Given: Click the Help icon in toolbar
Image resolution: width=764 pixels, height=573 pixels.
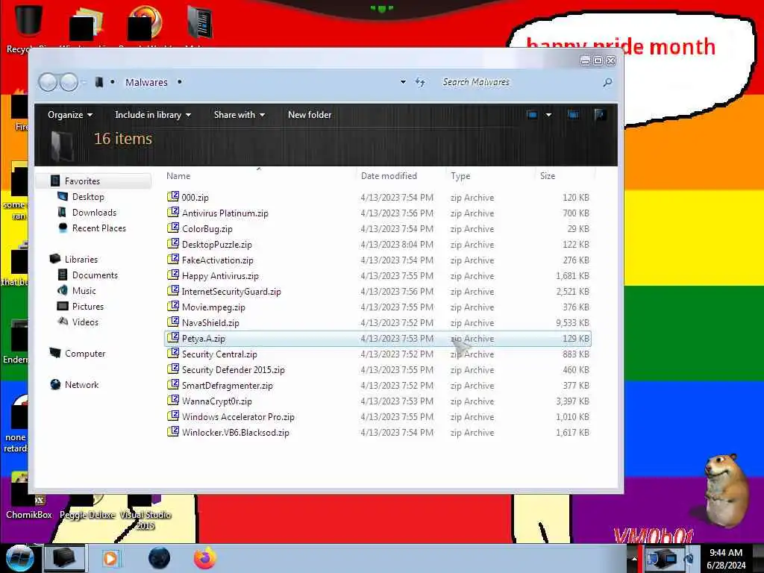Looking at the screenshot, I should [600, 115].
